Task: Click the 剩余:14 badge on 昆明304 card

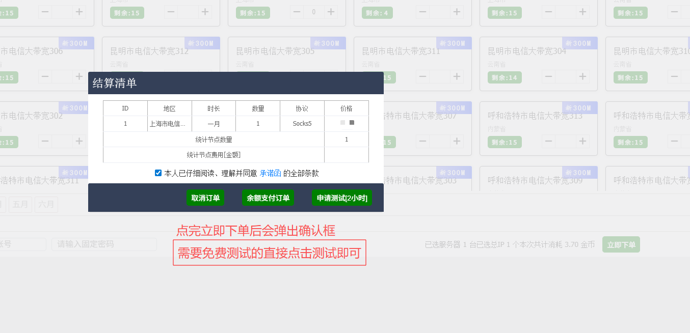Action: click(504, 77)
